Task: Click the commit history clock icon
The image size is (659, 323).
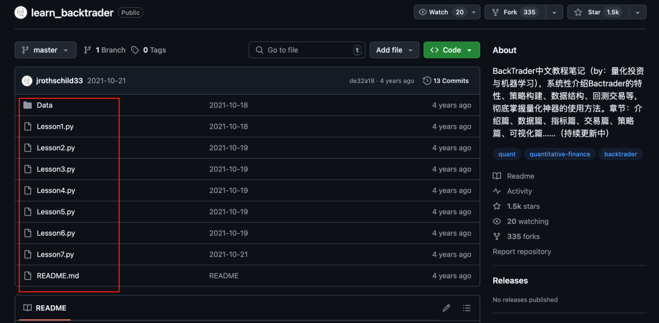Action: point(427,81)
